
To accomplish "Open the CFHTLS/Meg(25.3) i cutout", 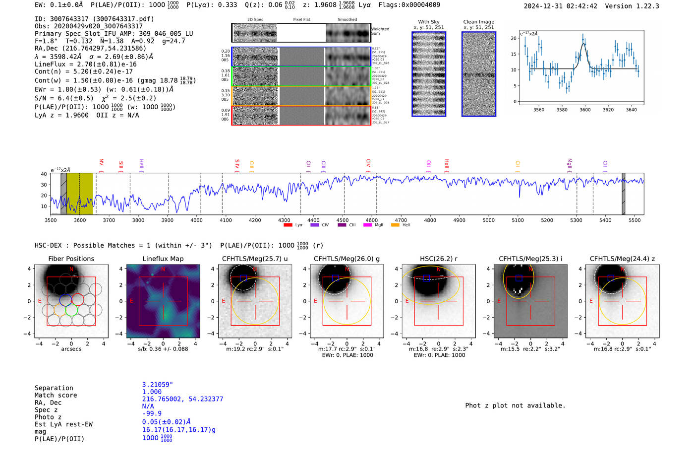I will tap(530, 301).
